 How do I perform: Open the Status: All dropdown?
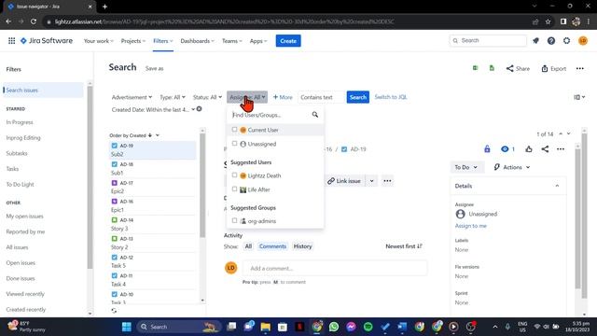coord(207,97)
